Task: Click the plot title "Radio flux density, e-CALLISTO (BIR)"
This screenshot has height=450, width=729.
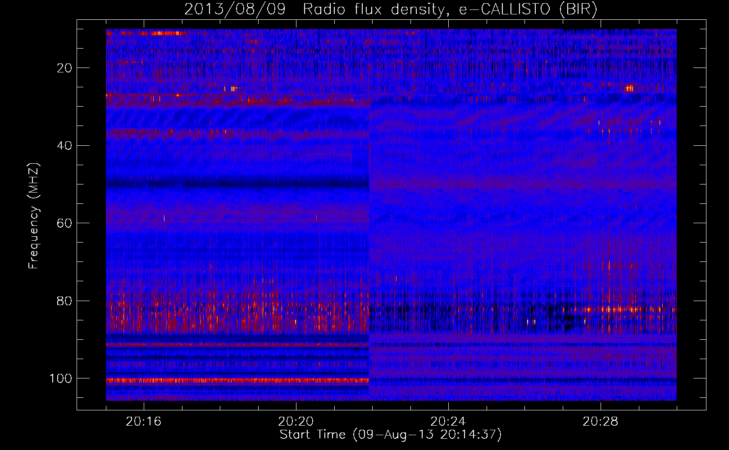Action: 450,9
